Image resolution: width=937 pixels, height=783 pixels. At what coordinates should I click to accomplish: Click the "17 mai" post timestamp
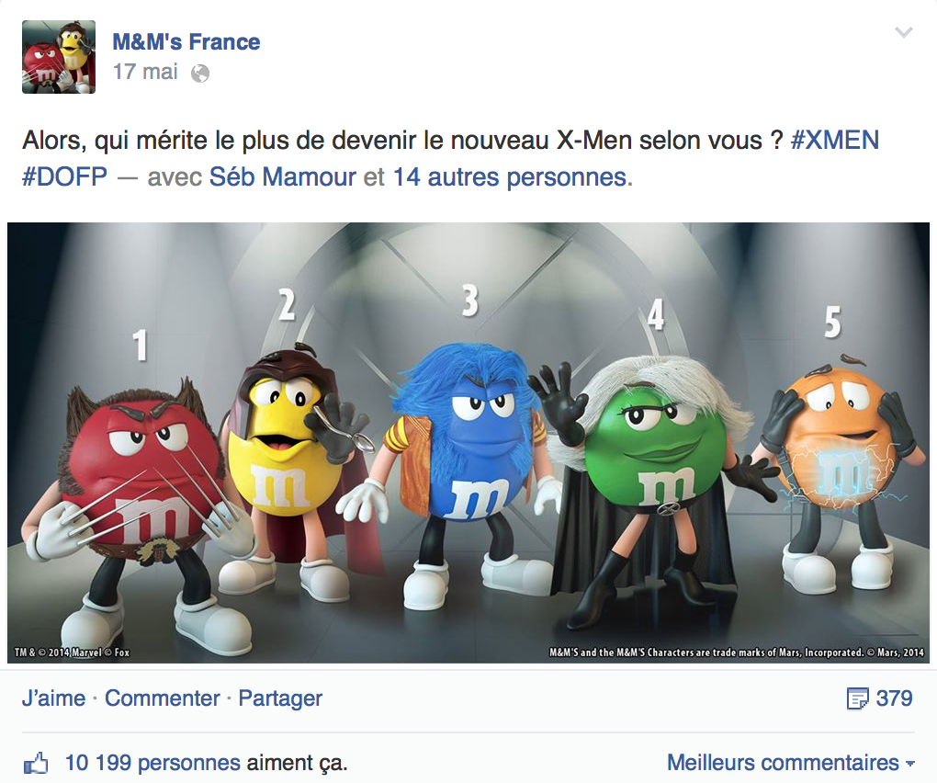pyautogui.click(x=145, y=72)
